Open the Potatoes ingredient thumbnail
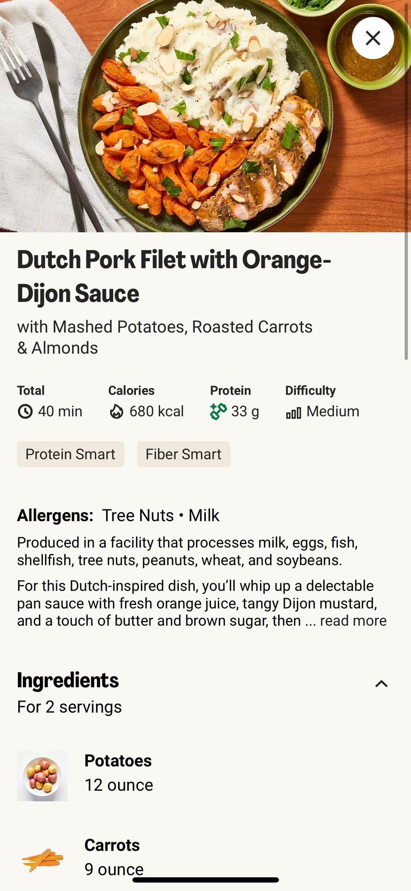Image resolution: width=411 pixels, height=891 pixels. [42, 776]
